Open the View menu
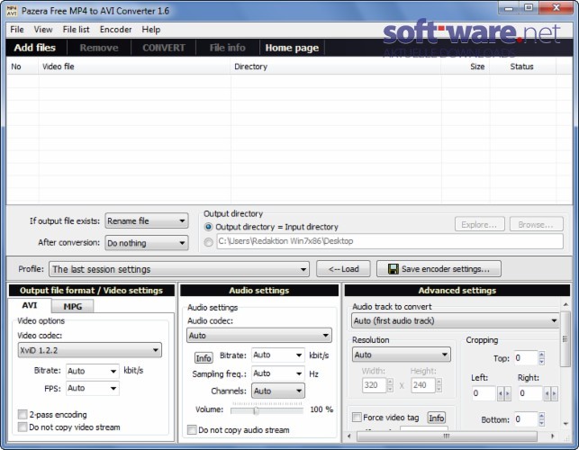579x450 pixels. [x=43, y=30]
